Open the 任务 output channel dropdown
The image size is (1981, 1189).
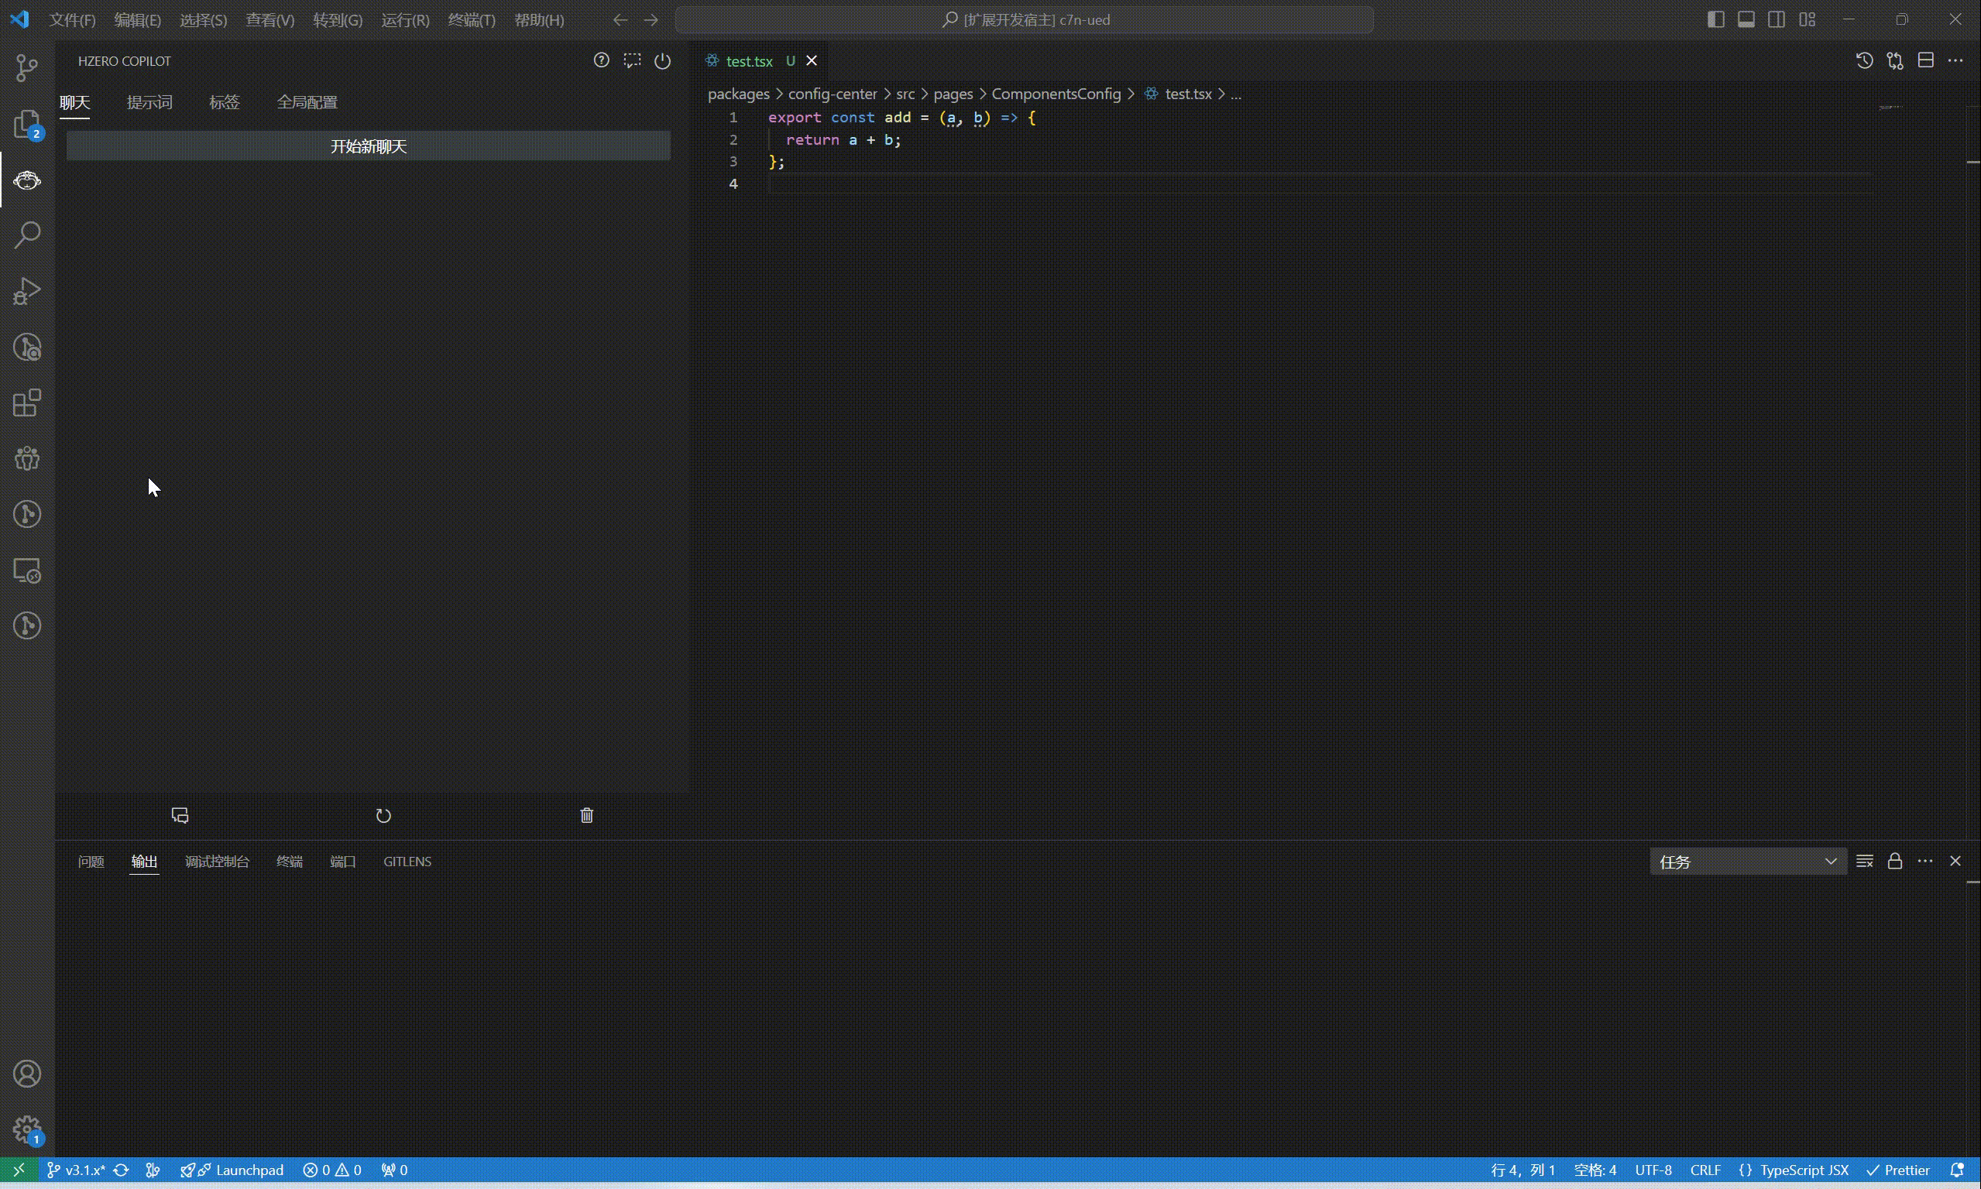click(x=1748, y=862)
